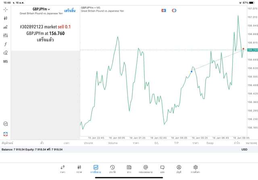Screen dimensions: 258x180
Task: Tap the 87% battery indicator
Action: pos(248,3)
